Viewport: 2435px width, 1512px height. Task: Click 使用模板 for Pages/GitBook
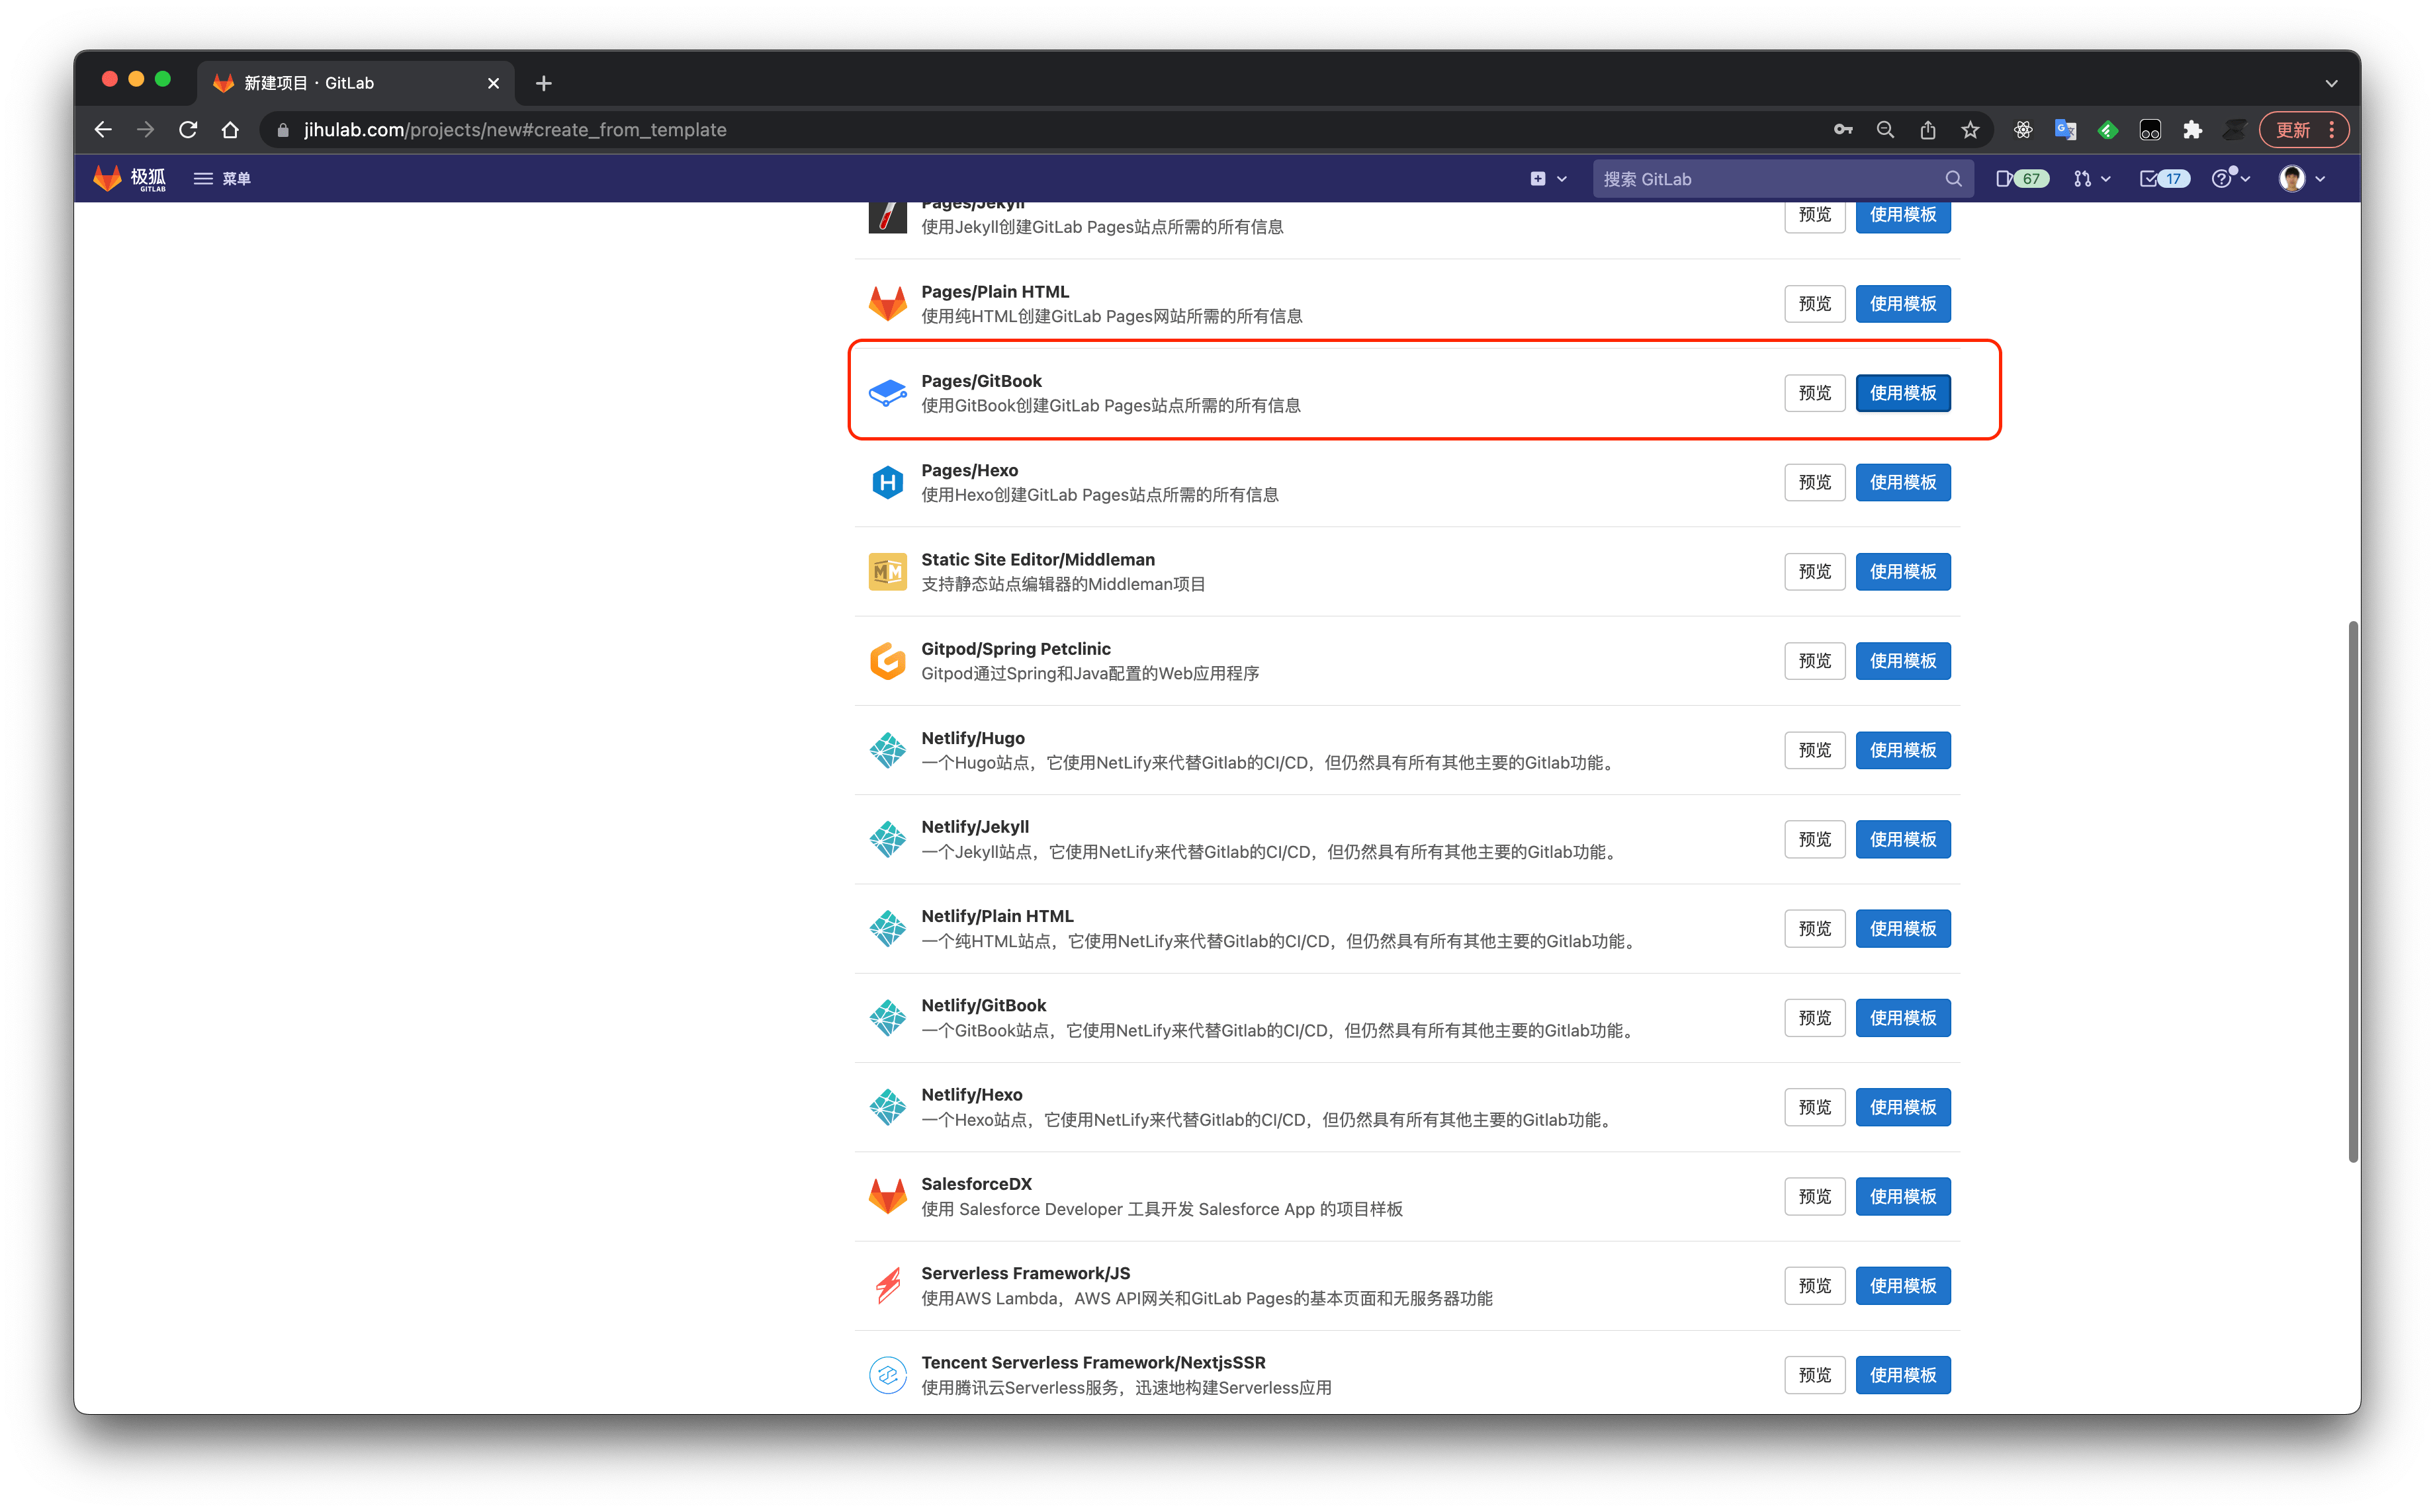pos(1902,392)
